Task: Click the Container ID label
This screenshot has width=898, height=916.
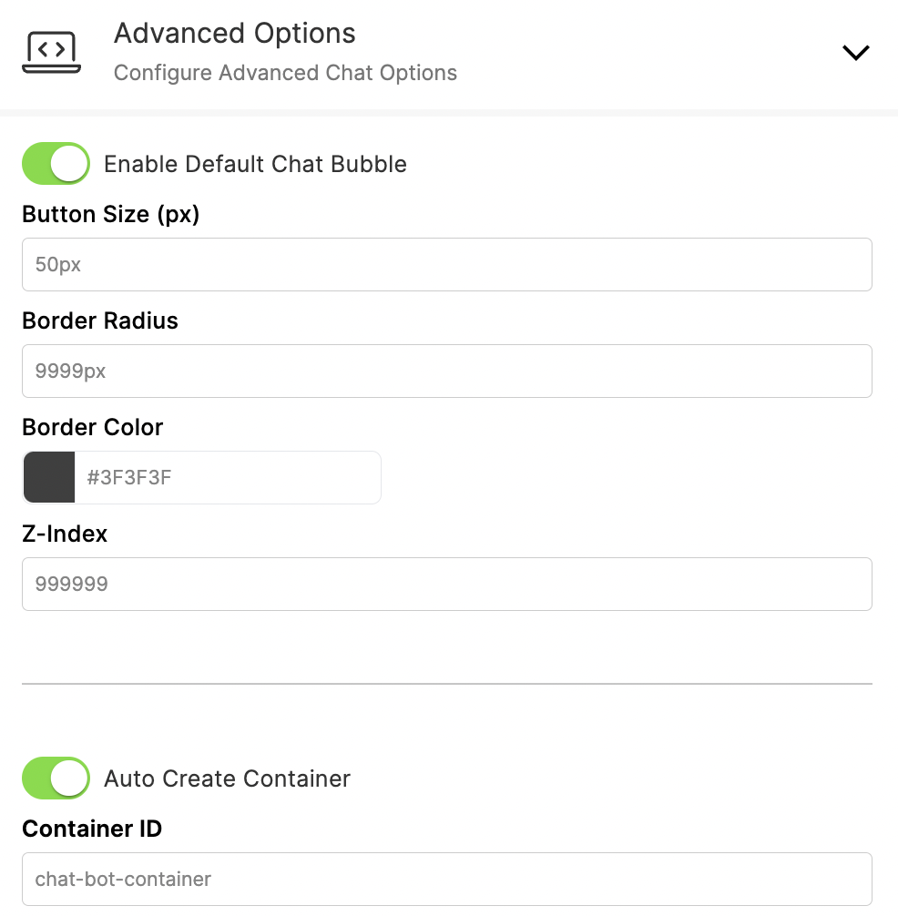Action: (92, 829)
